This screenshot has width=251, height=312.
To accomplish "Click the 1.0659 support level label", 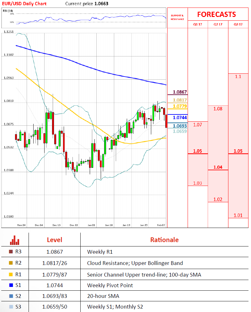I will click(180, 131).
